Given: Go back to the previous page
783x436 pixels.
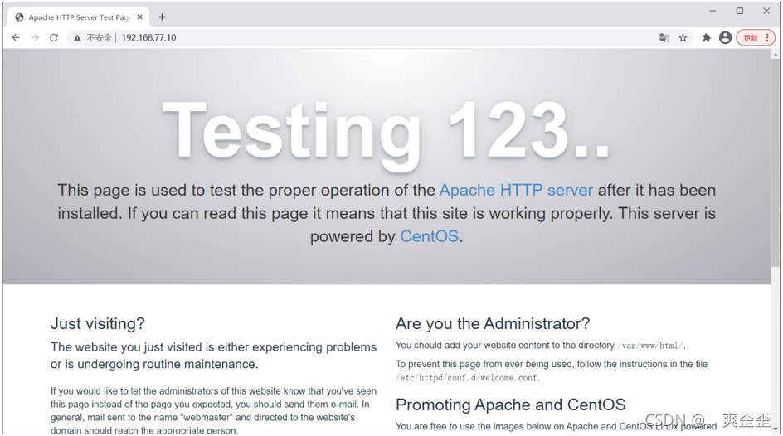Looking at the screenshot, I should 16,37.
